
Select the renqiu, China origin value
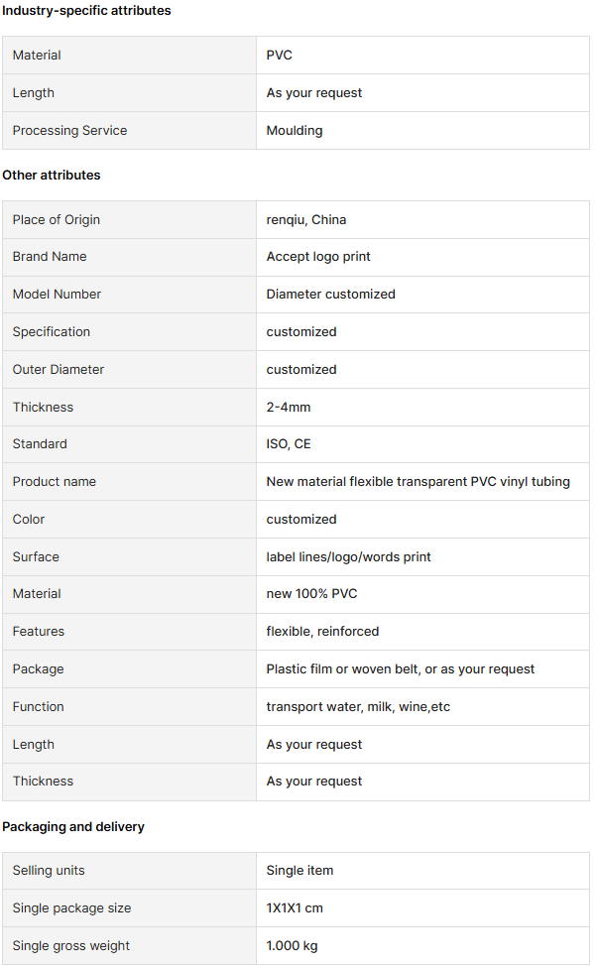point(306,220)
